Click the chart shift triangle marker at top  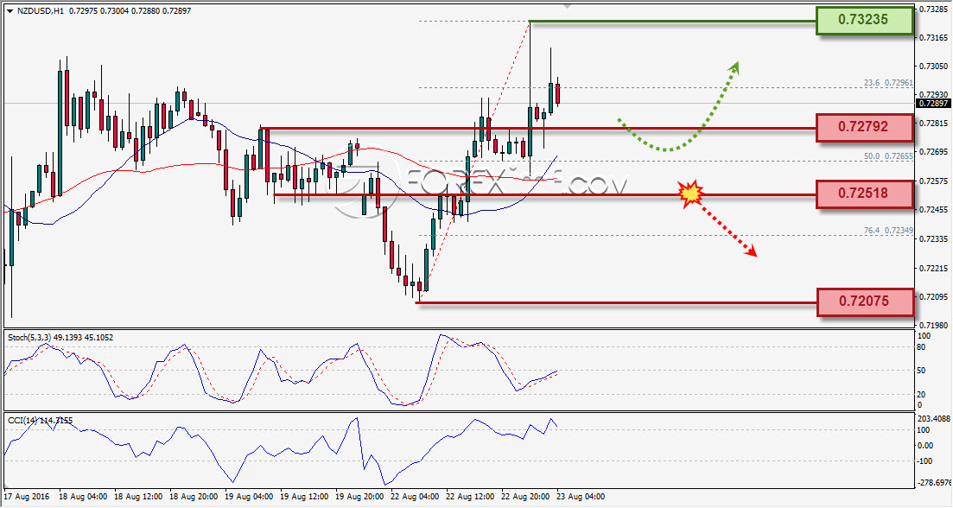point(567,6)
